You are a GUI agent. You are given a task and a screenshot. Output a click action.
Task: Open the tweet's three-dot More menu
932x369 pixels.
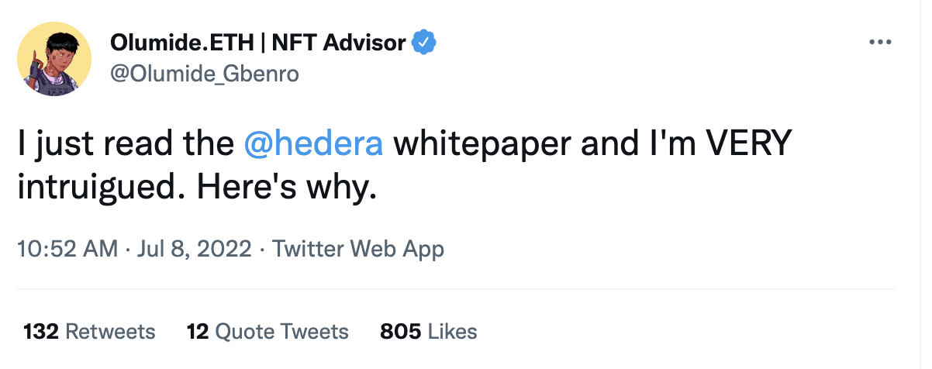(x=880, y=42)
